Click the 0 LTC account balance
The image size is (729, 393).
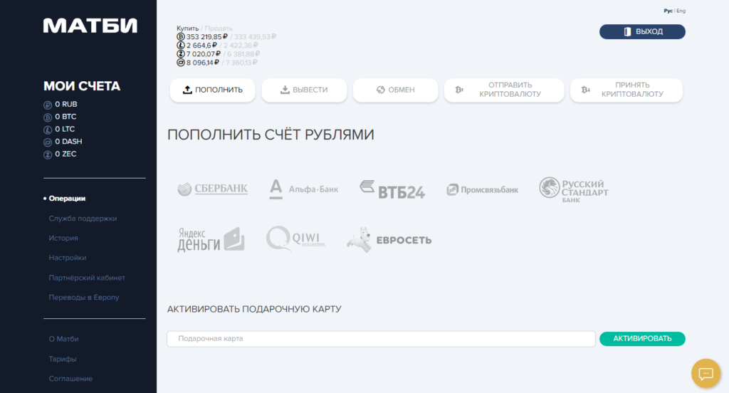(65, 130)
